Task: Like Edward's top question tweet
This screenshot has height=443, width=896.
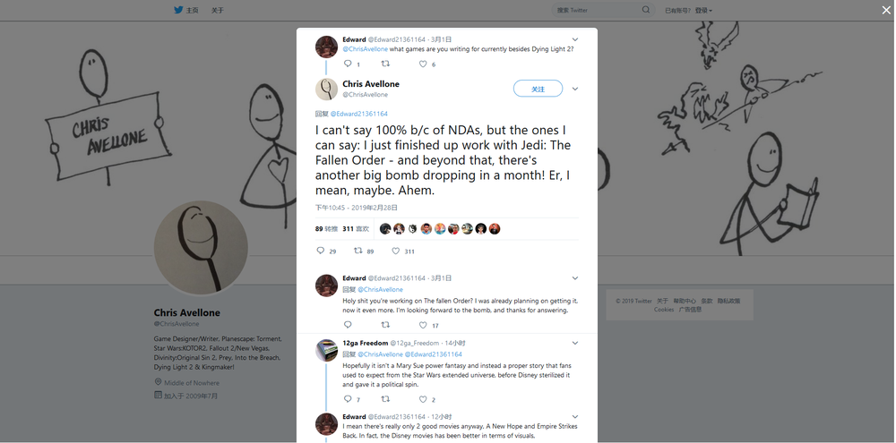Action: [424, 64]
